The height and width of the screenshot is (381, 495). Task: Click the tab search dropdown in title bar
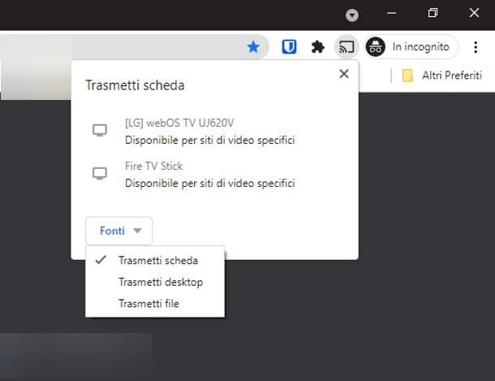pos(352,15)
